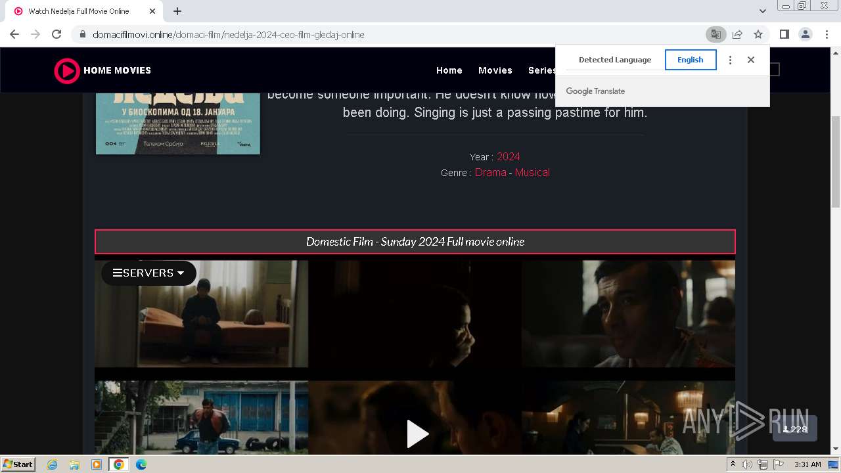
Task: Show hidden system tray icons
Action: click(733, 464)
